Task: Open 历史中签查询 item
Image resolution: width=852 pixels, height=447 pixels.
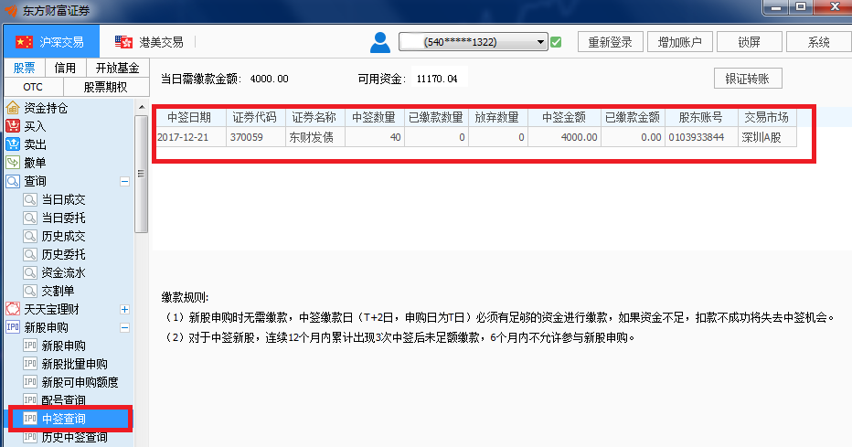Action: point(74,437)
